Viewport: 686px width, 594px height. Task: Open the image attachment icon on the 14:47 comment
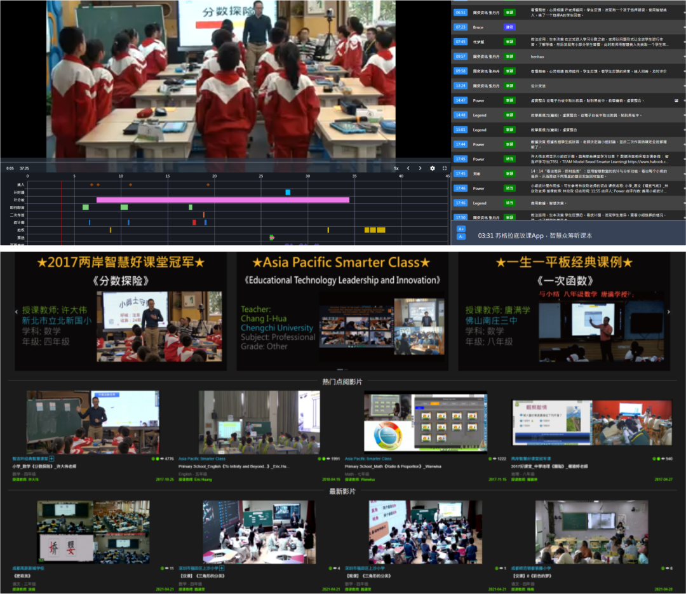pyautogui.click(x=676, y=100)
